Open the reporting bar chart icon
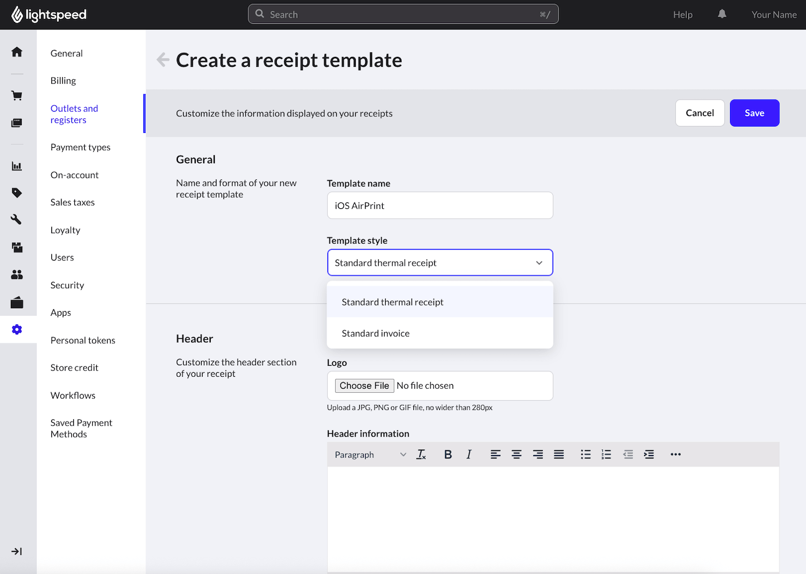Image resolution: width=806 pixels, height=574 pixels. tap(17, 166)
